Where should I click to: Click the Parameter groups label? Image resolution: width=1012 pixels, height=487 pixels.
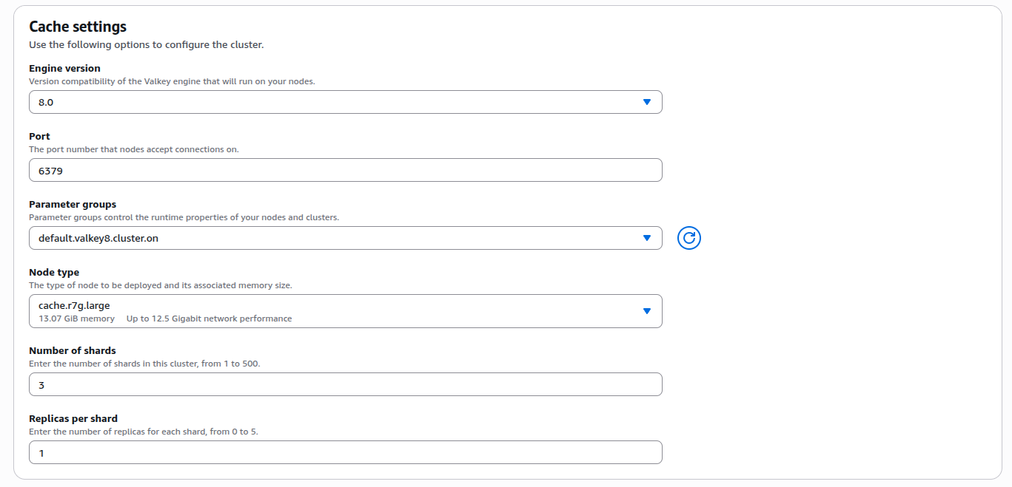[73, 205]
